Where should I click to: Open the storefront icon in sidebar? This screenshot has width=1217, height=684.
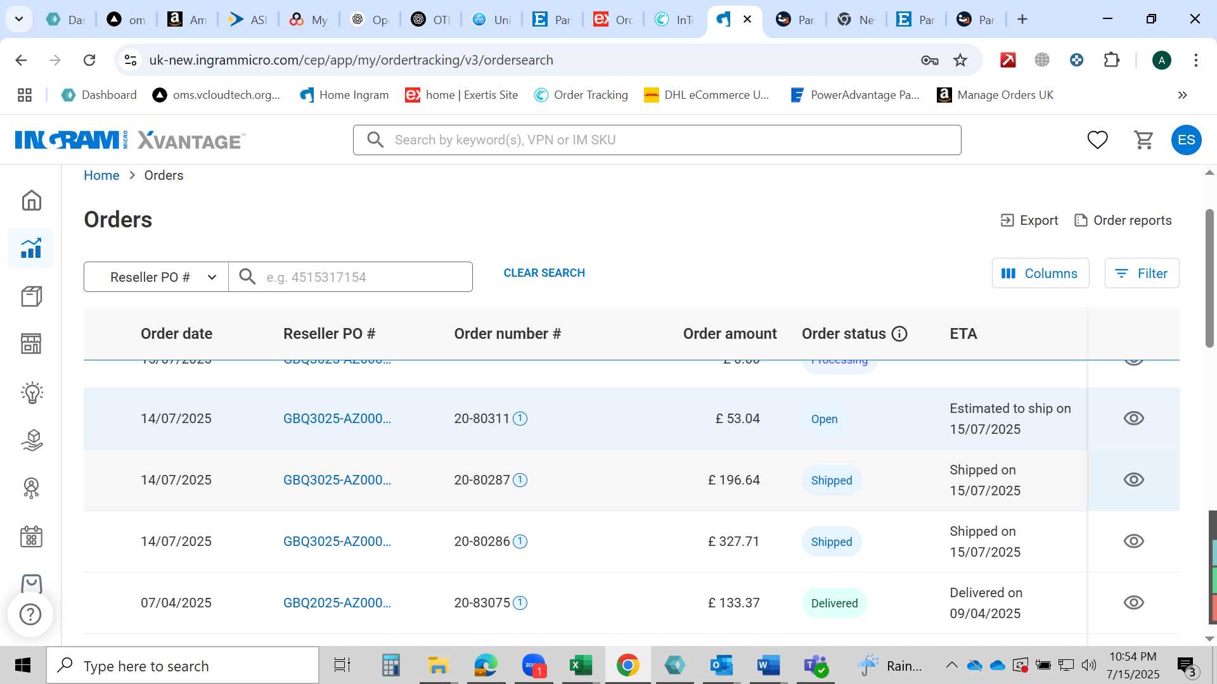pos(31,344)
